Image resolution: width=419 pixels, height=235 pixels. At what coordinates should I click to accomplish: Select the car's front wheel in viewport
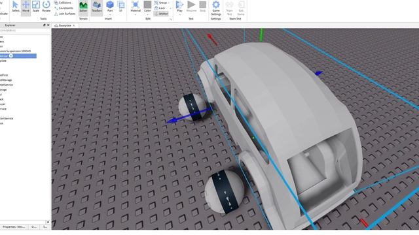pyautogui.click(x=193, y=107)
